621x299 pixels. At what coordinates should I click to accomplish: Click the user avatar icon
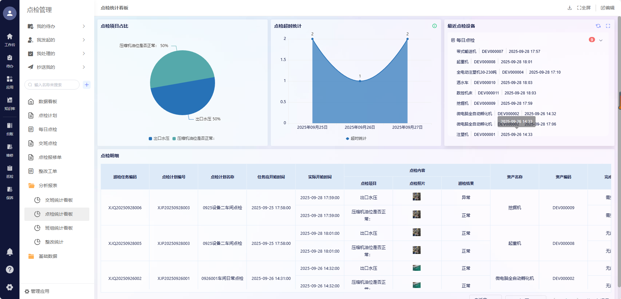[x=10, y=13]
